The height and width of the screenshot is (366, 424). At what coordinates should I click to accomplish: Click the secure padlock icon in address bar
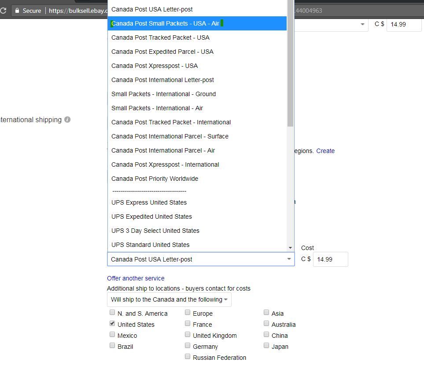click(x=17, y=11)
